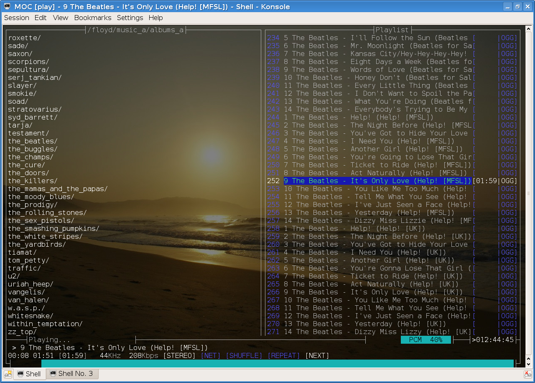The width and height of the screenshot is (535, 383).
Task: Select the zz_top/ directory
Action: click(x=22, y=332)
